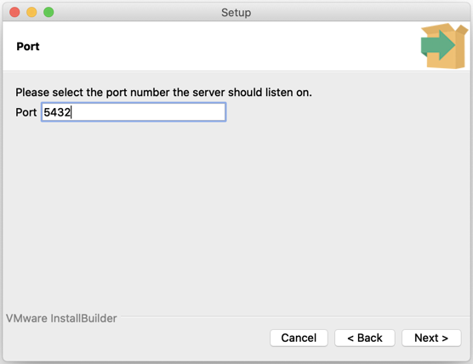The width and height of the screenshot is (473, 364).
Task: Click the Setup title in the title bar
Action: [236, 13]
